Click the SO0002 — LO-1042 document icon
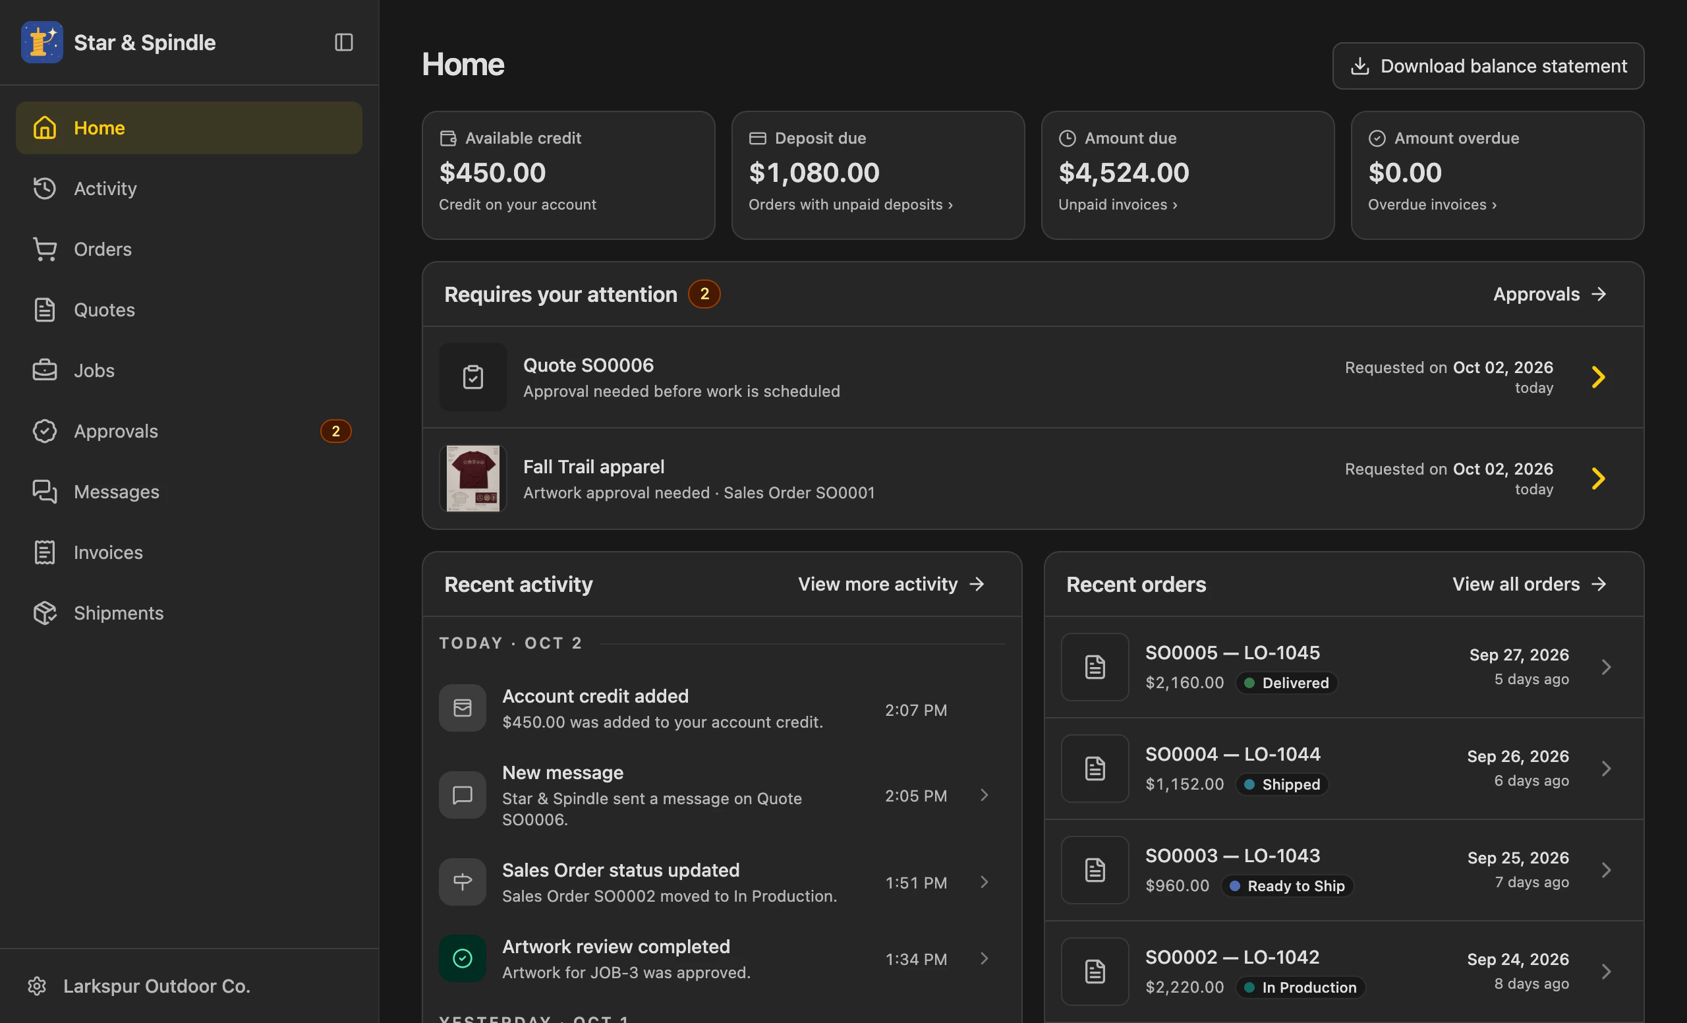This screenshot has height=1023, width=1687. [1095, 971]
